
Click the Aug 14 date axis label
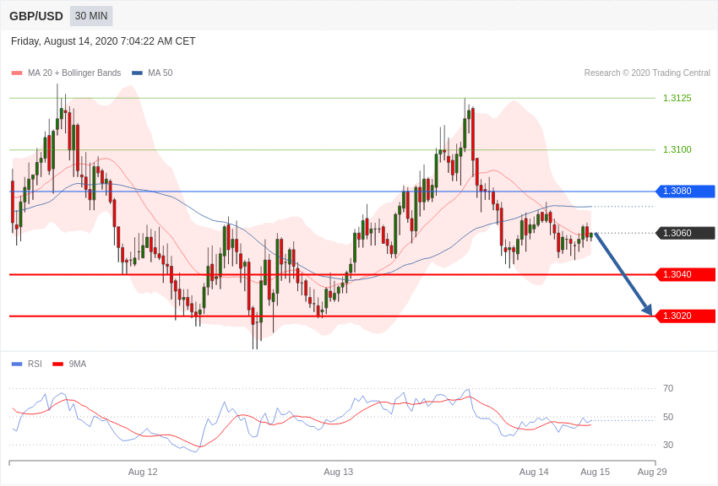coord(534,472)
